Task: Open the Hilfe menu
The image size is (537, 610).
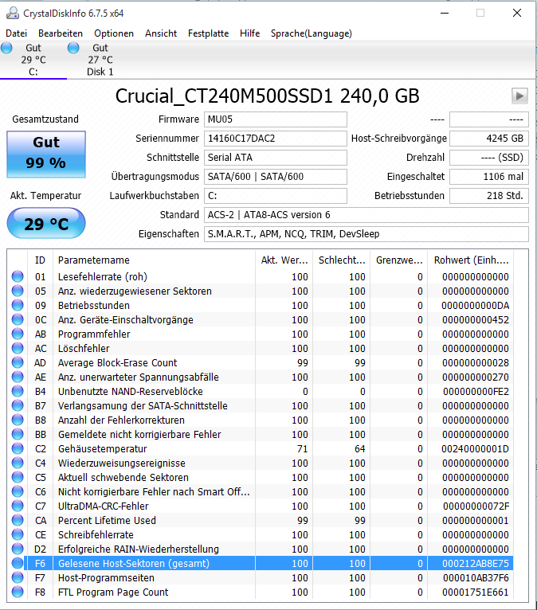Action: pos(250,33)
